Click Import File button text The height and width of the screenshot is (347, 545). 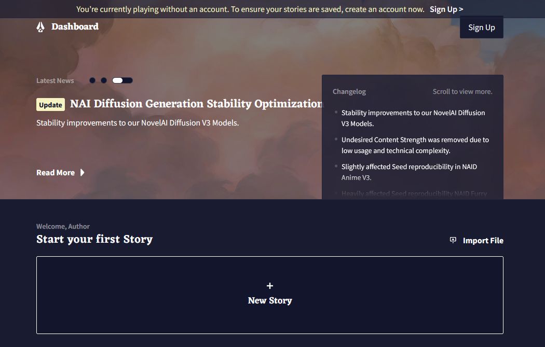[x=483, y=240]
